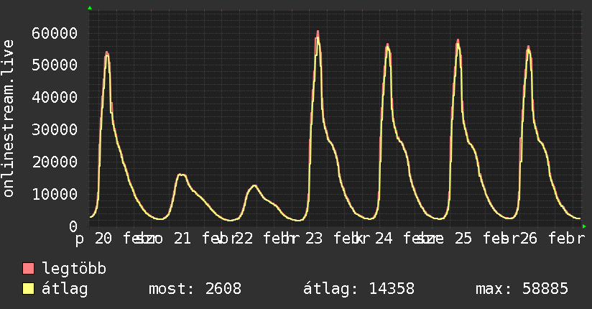Click the small peak near 16000
Image resolution: width=592 pixels, height=309 pixels.
182,175
